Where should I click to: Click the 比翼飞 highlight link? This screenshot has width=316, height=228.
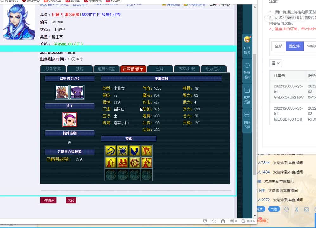57,15
